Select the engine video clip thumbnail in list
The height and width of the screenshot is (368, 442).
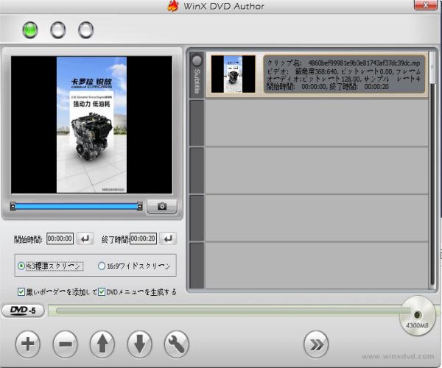pyautogui.click(x=233, y=74)
